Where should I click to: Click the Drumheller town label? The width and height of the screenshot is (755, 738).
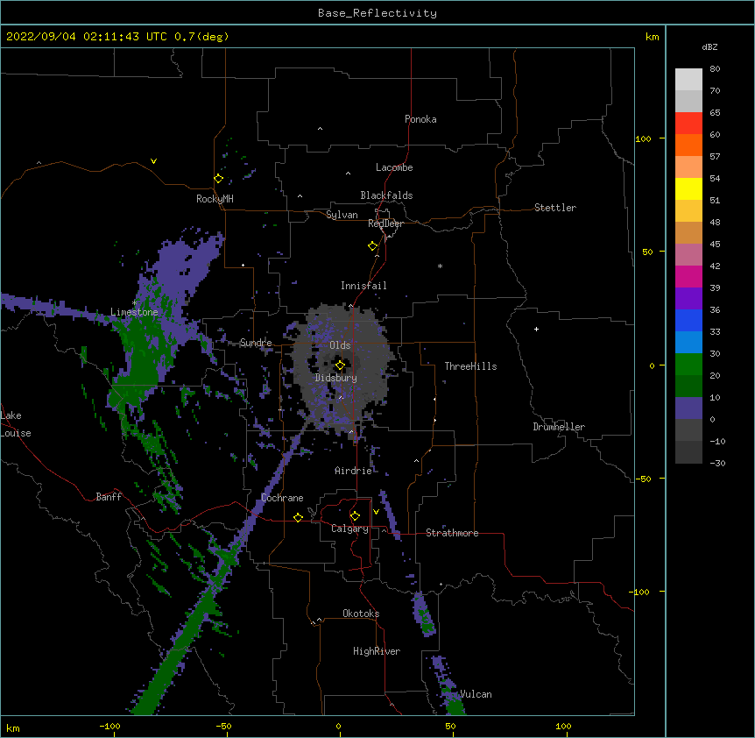[559, 427]
